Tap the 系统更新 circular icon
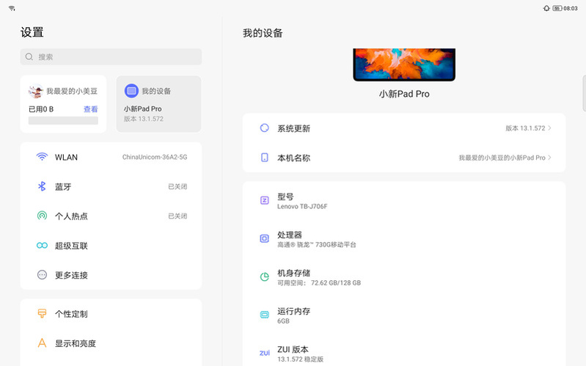Viewport: 586px width, 366px height. point(265,128)
